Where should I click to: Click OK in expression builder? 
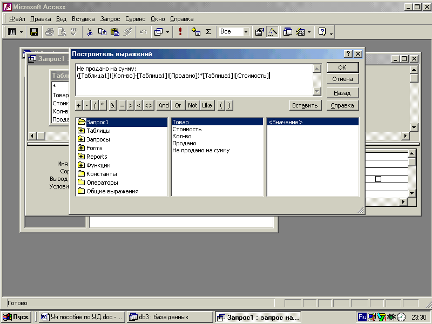click(x=342, y=67)
